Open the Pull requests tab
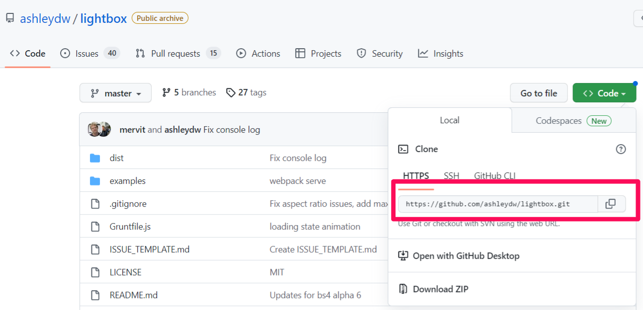Screen dimensions: 643x310 [178, 54]
